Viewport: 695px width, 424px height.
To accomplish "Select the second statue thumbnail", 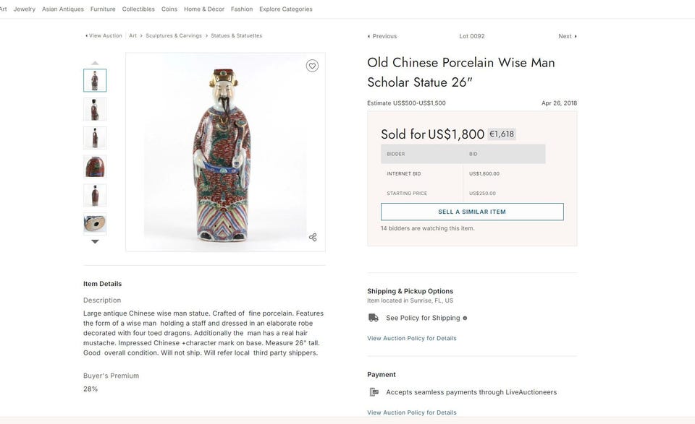I will pyautogui.click(x=95, y=109).
